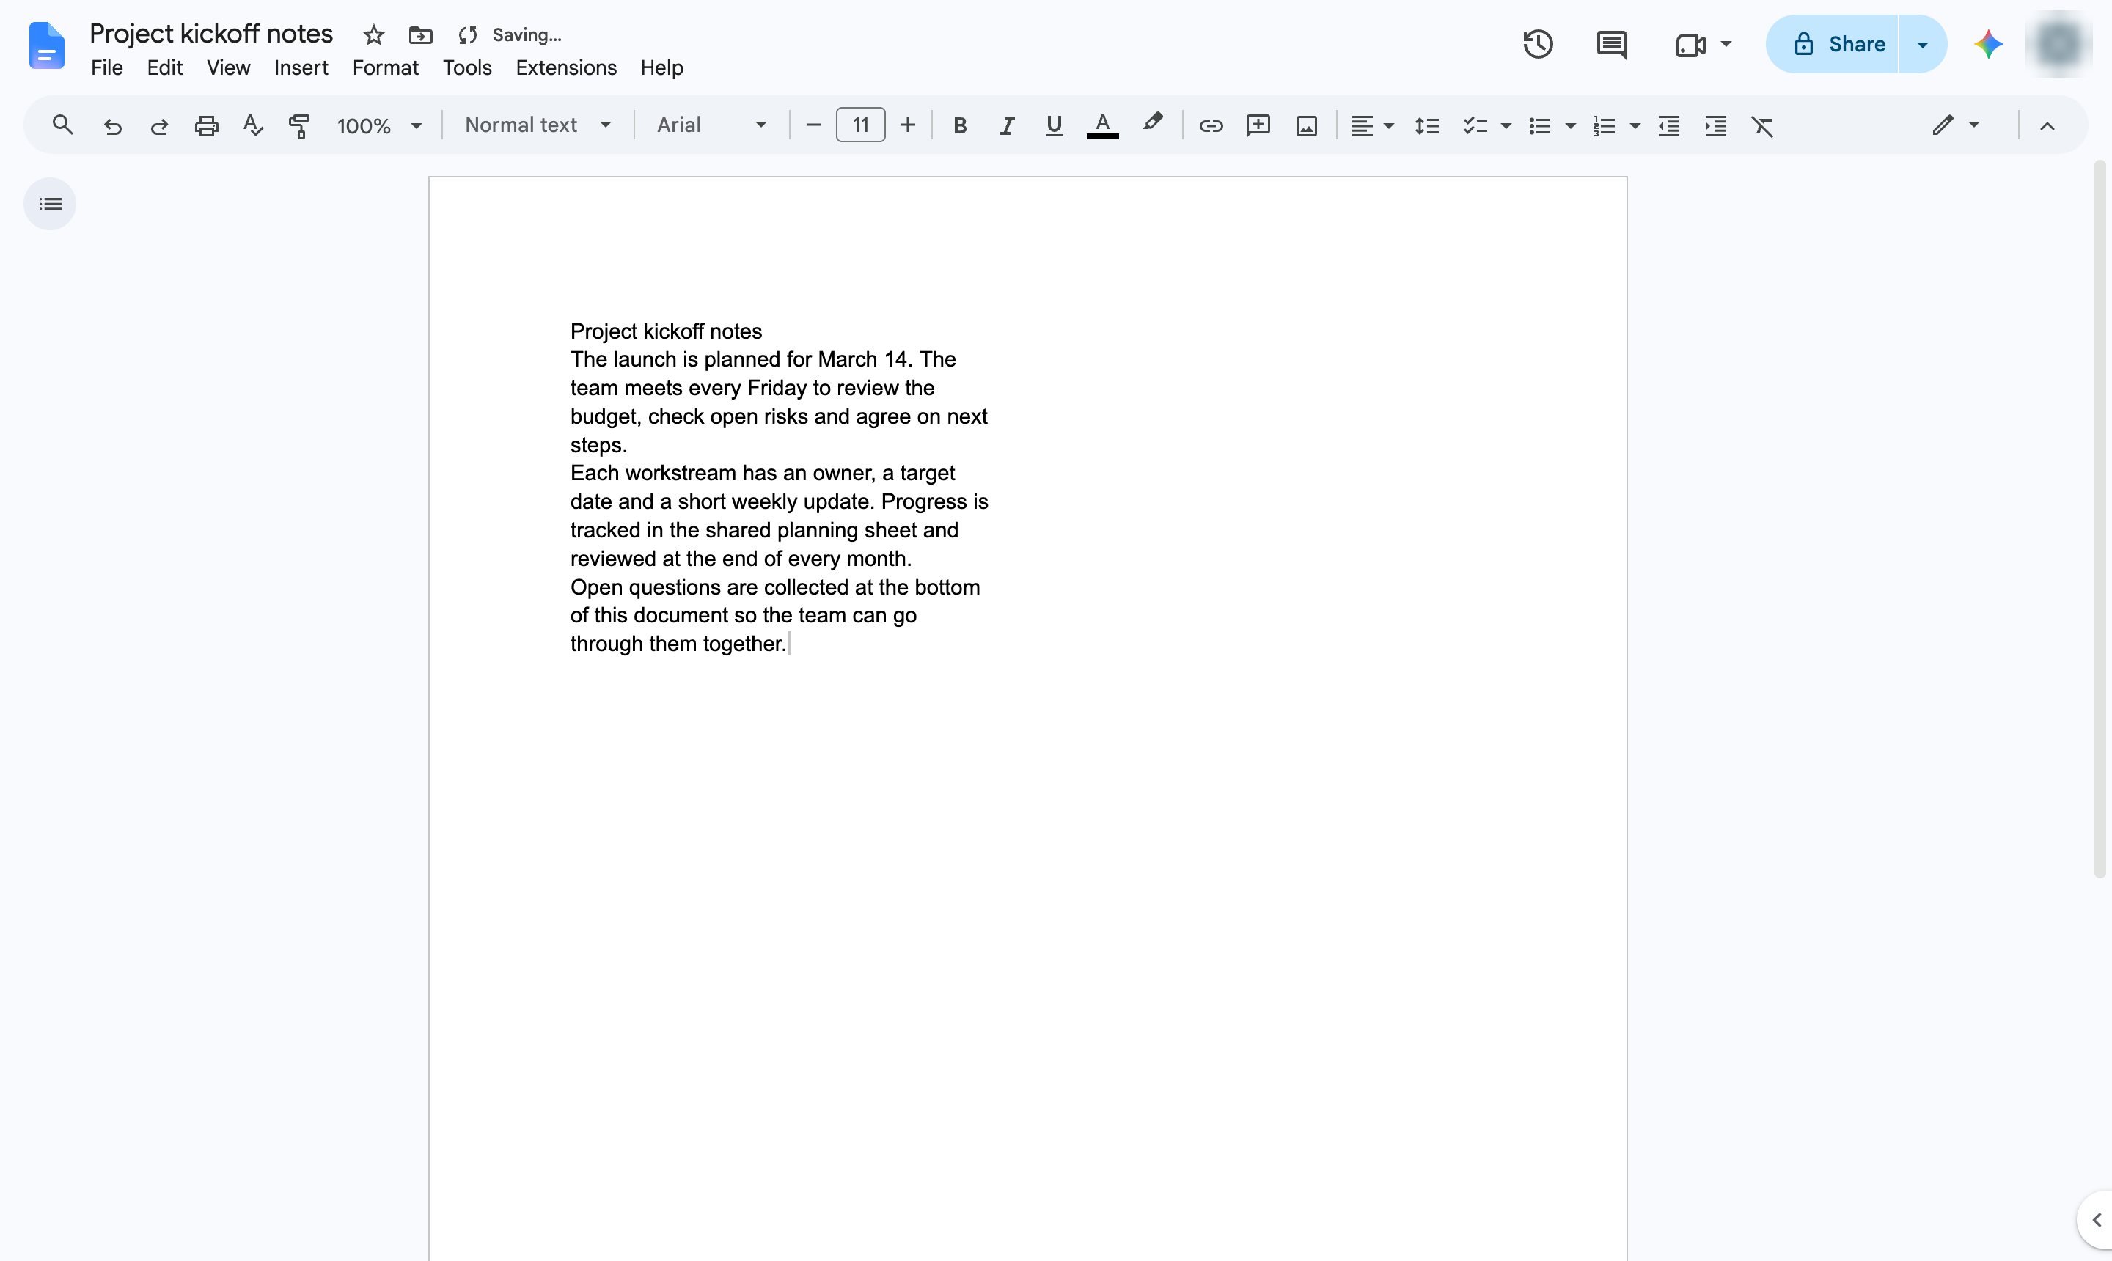Open the text color picker
2112x1261 pixels.
(x=1102, y=126)
